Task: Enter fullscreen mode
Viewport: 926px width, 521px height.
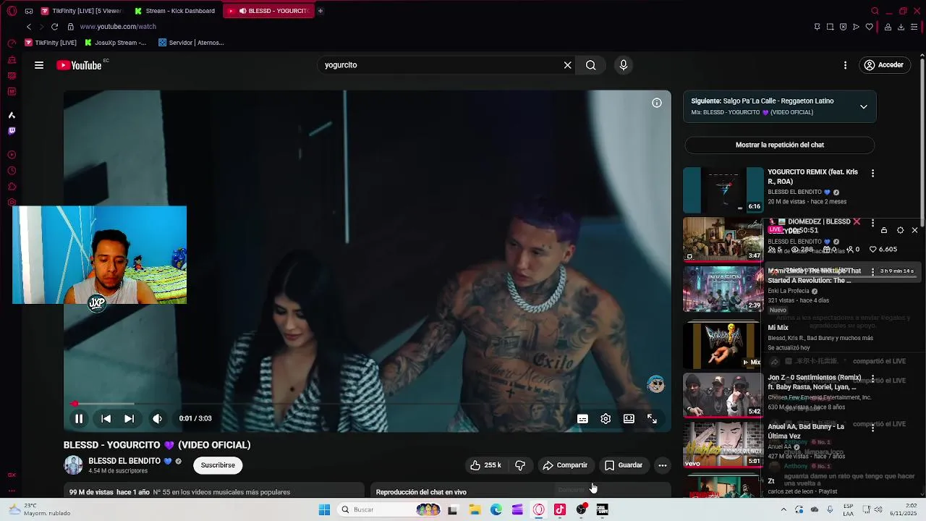Action: 652,418
